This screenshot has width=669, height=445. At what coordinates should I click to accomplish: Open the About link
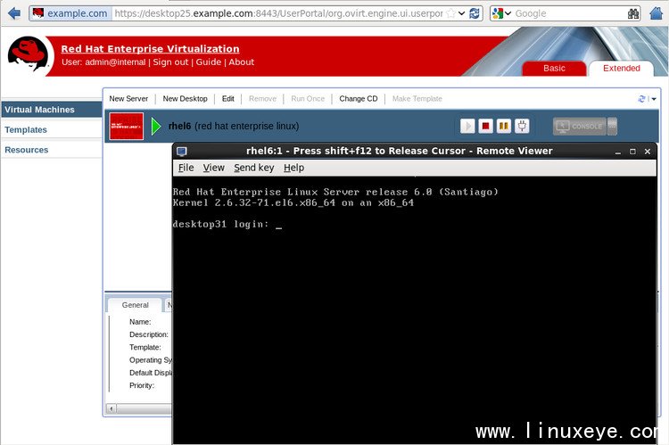(241, 62)
